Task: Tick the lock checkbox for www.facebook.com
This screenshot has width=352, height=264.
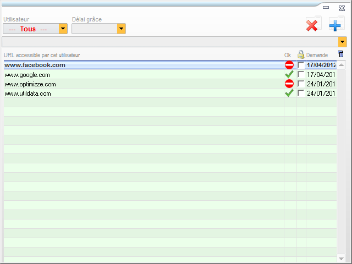Action: (301, 65)
